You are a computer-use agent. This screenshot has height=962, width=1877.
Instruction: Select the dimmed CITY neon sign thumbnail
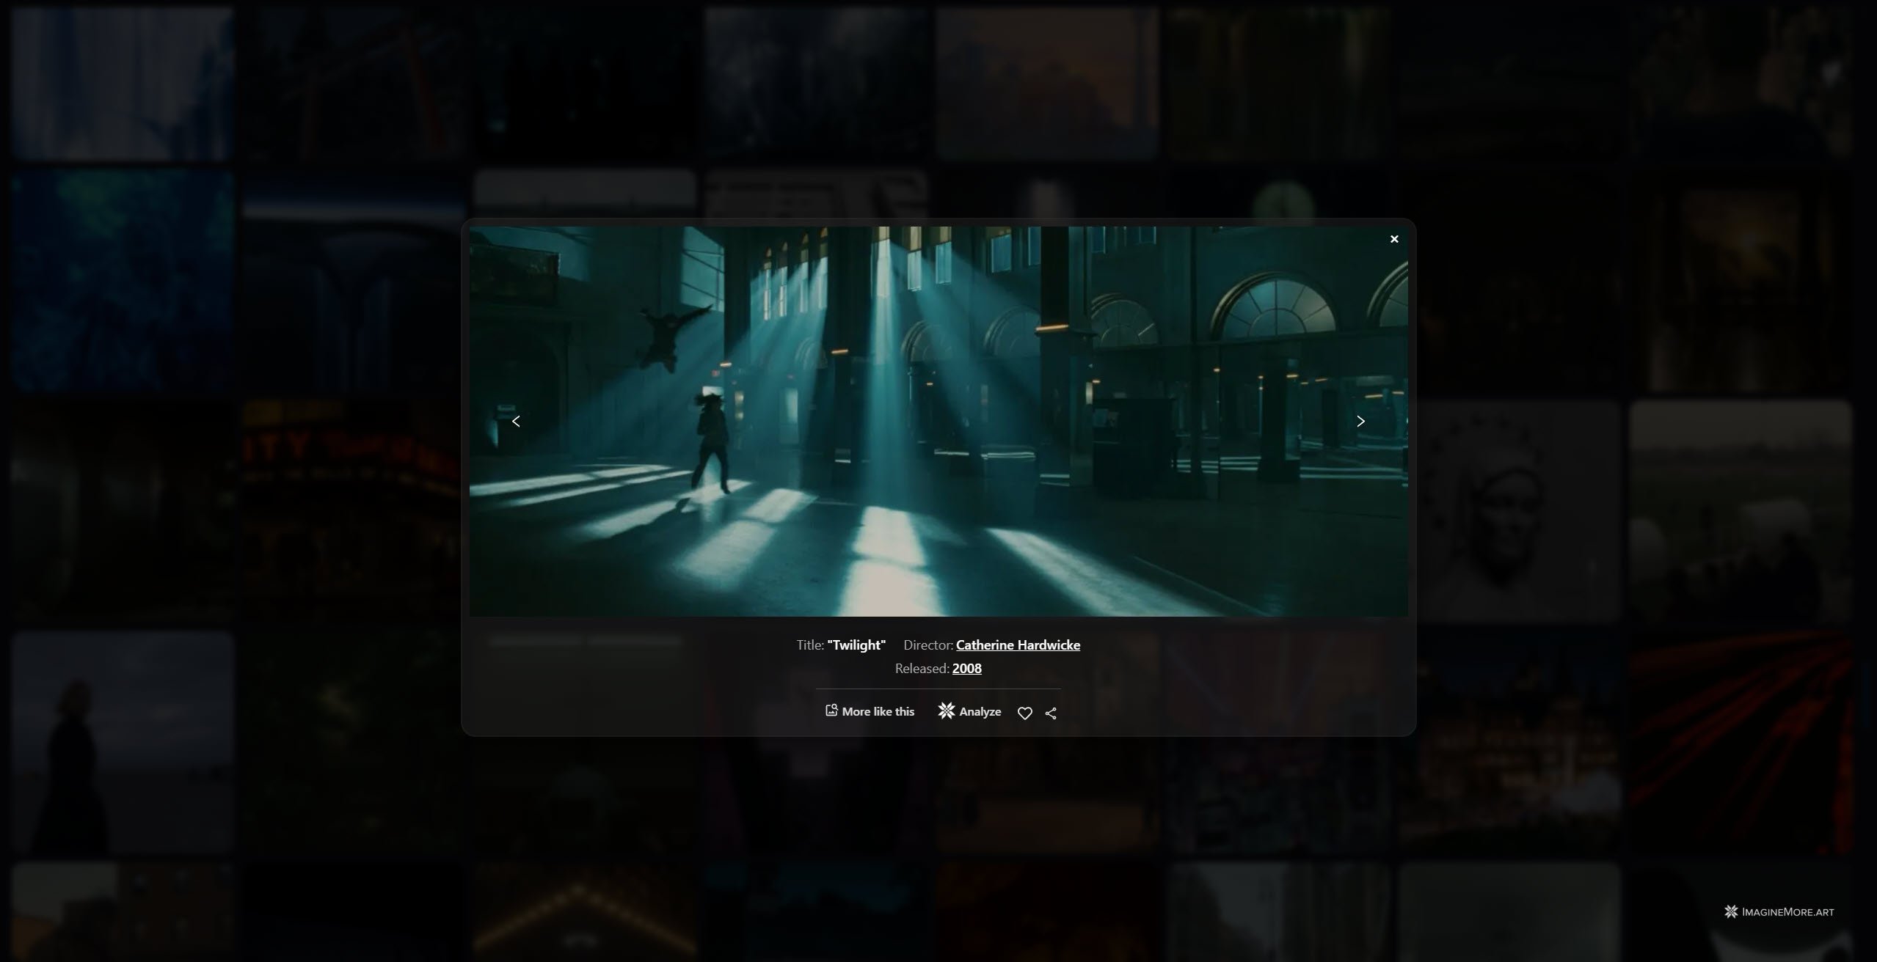click(x=353, y=511)
